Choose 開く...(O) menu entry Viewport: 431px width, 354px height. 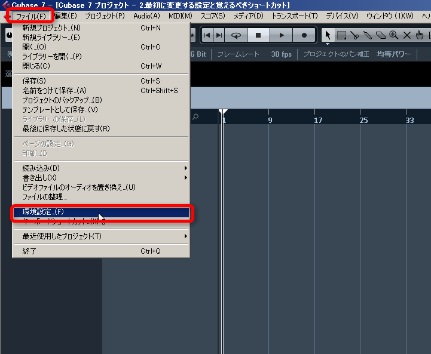[x=101, y=47]
